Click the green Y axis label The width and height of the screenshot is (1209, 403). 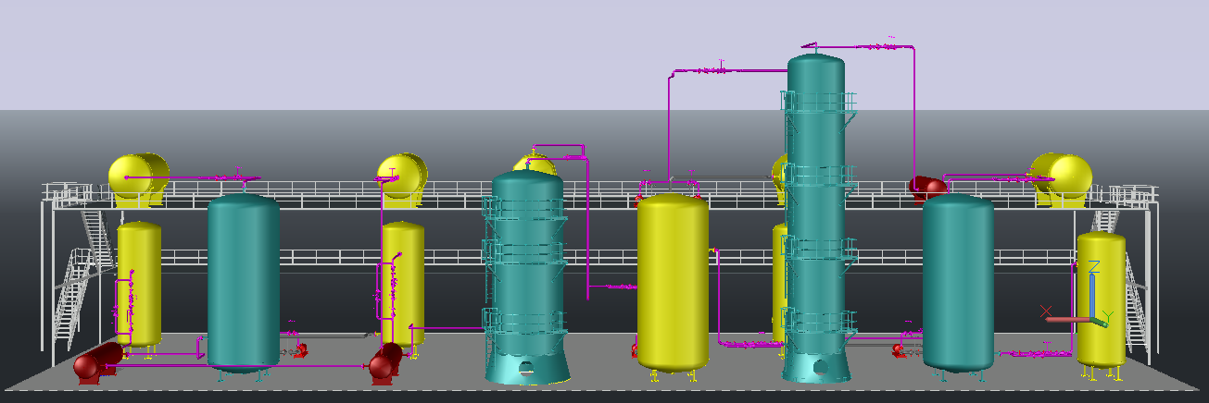(1107, 316)
